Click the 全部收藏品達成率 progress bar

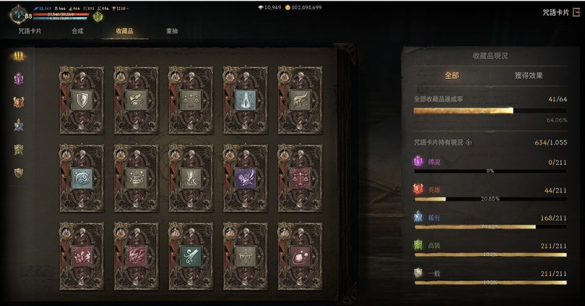coord(491,111)
